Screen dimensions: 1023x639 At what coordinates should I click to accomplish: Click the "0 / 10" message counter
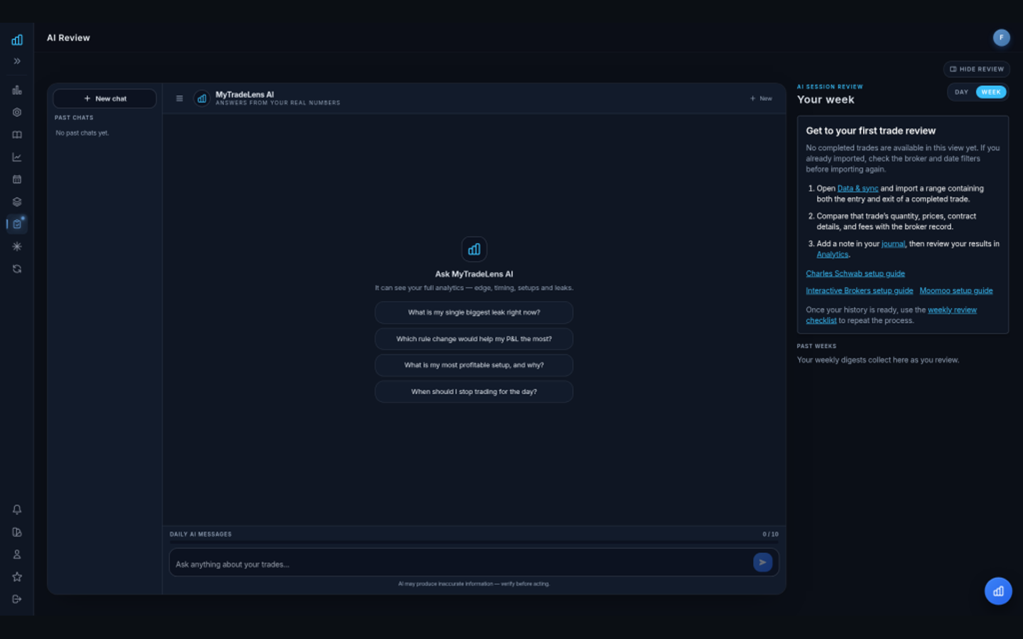click(770, 534)
